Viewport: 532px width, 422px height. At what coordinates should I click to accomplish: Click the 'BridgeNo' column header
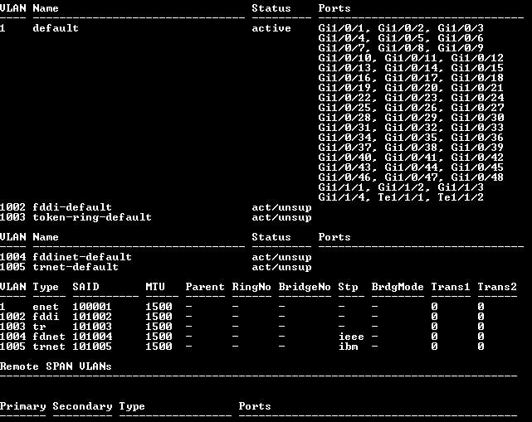305,287
